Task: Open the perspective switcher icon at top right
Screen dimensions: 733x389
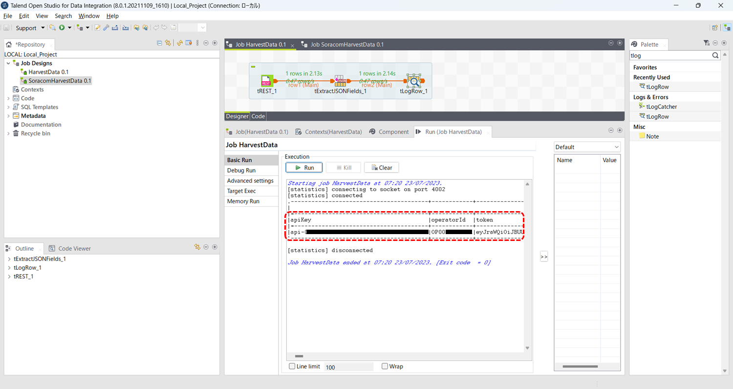Action: coord(715,28)
